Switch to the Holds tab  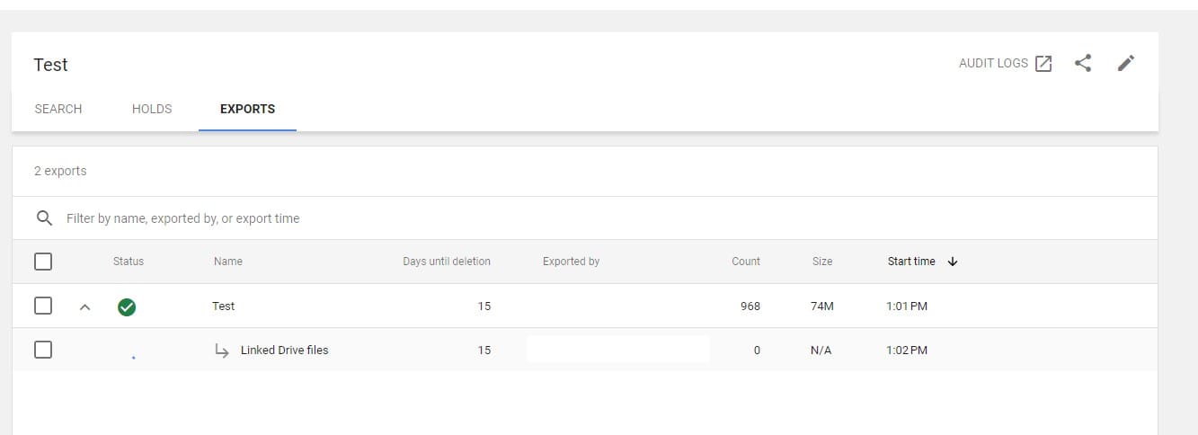[x=152, y=109]
